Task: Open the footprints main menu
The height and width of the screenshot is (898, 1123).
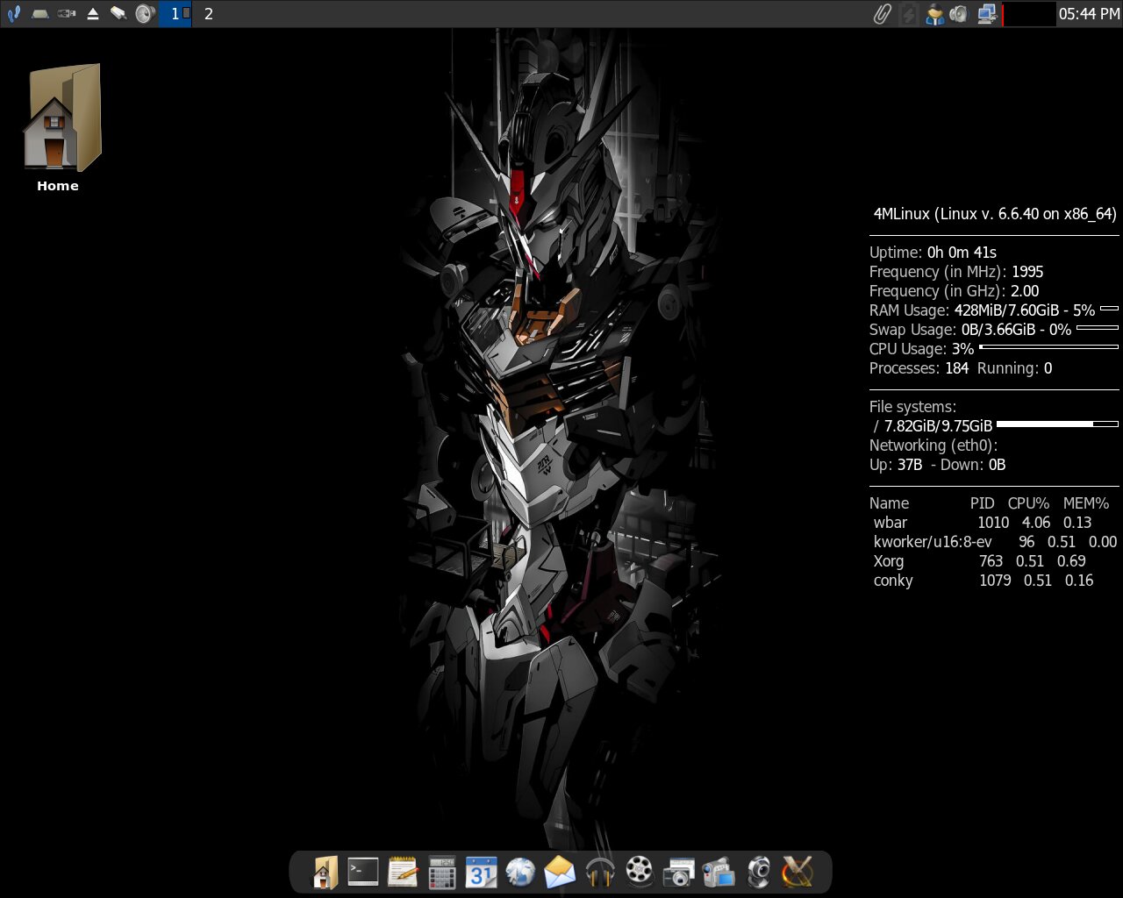Action: [x=13, y=14]
